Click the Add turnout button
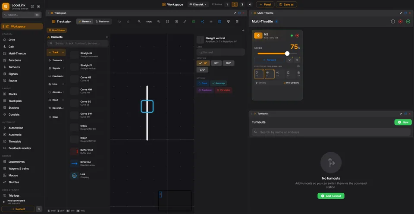 [x=331, y=196]
